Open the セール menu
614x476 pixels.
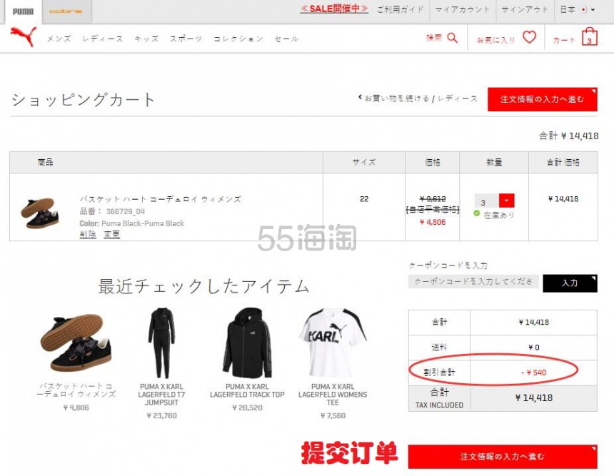[286, 39]
